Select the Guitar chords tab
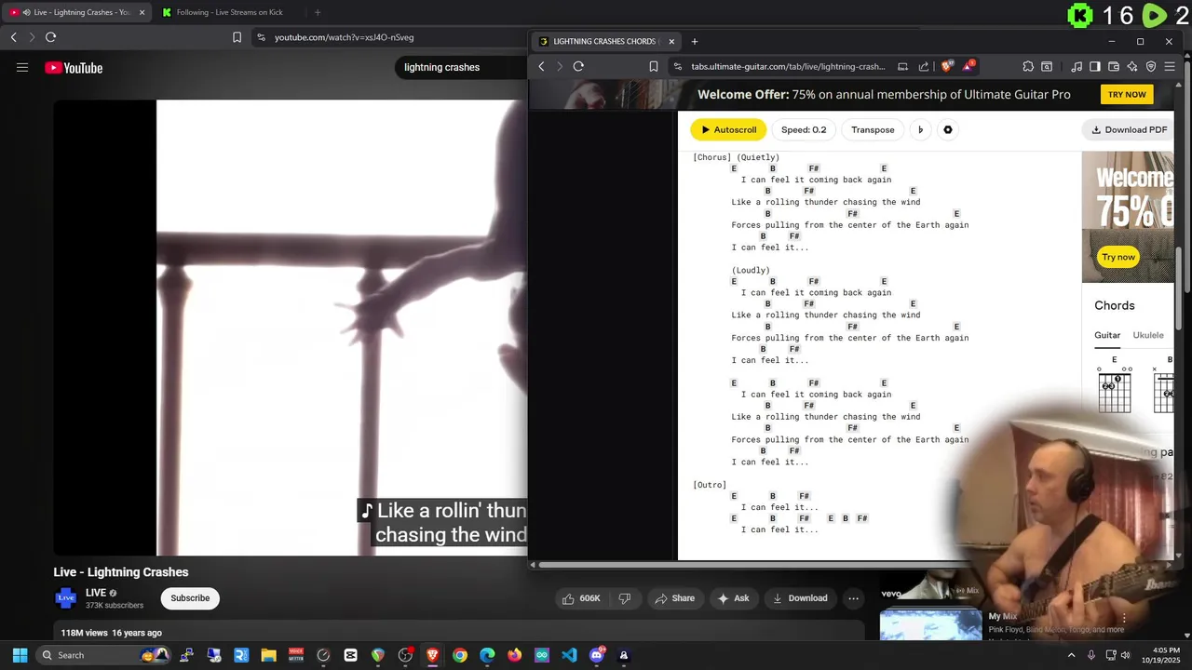1192x670 pixels. pyautogui.click(x=1107, y=335)
